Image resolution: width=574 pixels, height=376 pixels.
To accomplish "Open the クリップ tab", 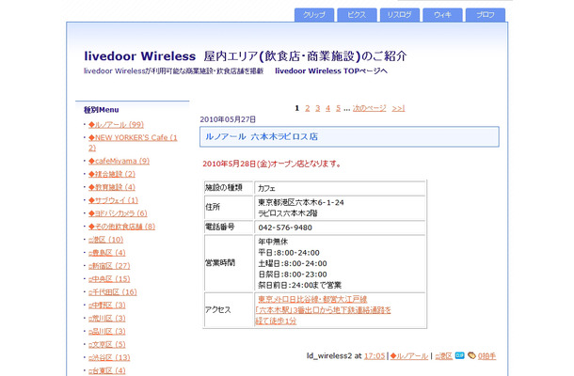I will 314,15.
